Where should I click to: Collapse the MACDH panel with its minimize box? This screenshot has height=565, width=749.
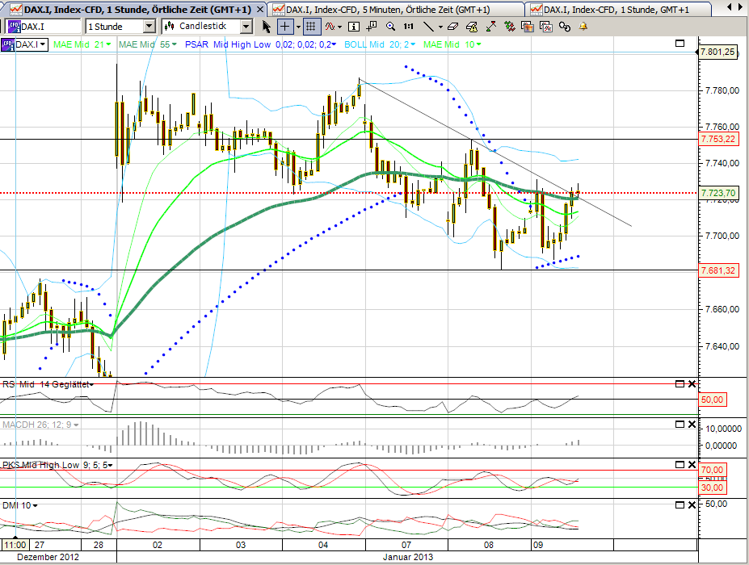coord(678,424)
